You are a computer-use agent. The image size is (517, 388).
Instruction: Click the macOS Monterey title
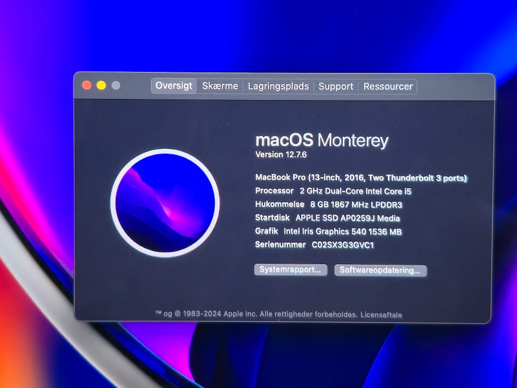point(322,141)
